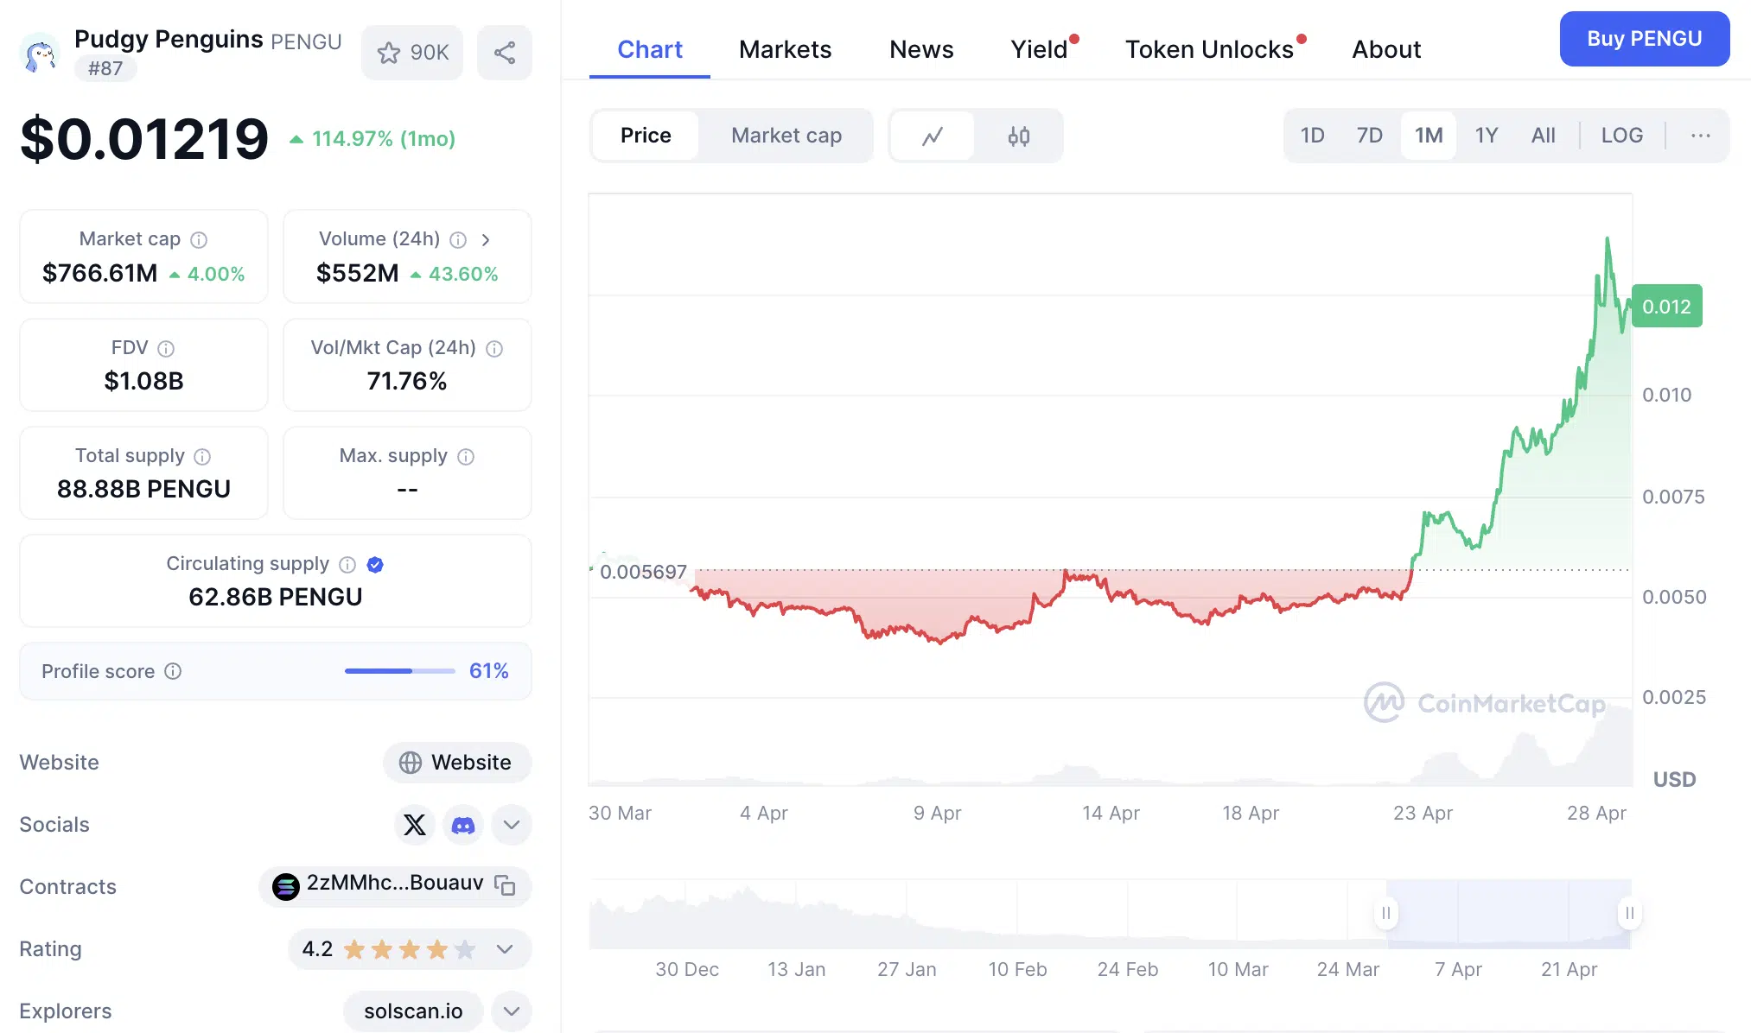Image resolution: width=1751 pixels, height=1033 pixels.
Task: Expand the Socials dropdown chevron
Action: tap(512, 825)
